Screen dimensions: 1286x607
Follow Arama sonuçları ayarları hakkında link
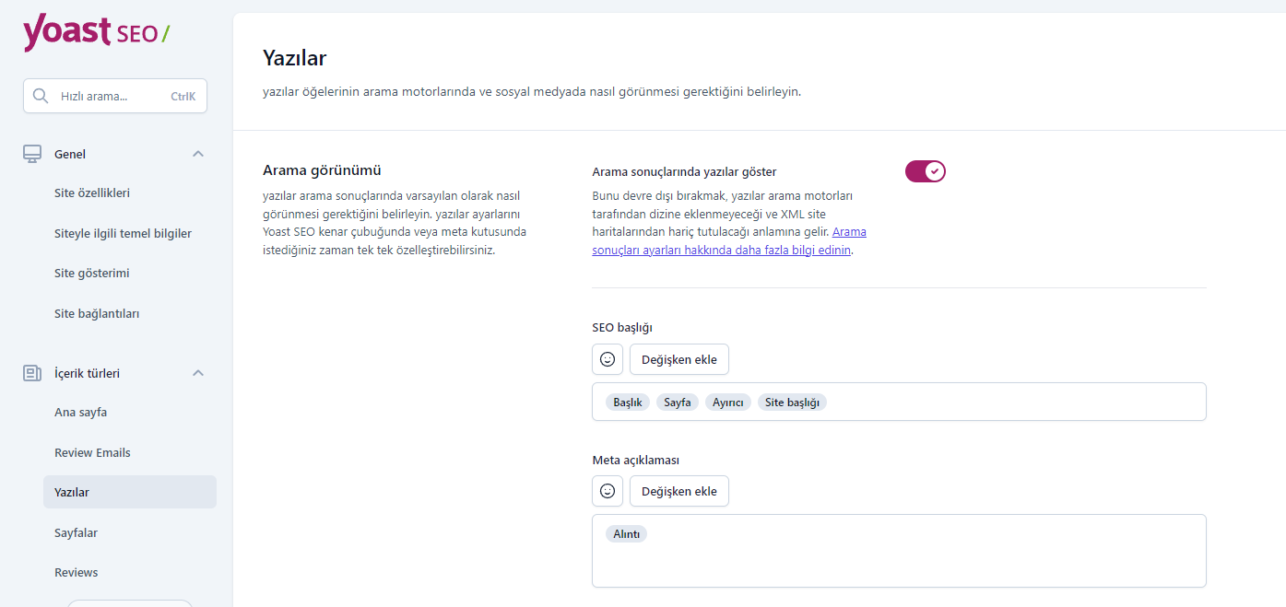(728, 241)
